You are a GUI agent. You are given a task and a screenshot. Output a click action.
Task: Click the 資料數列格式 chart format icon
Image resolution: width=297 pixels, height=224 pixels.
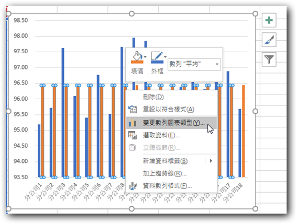click(x=133, y=186)
